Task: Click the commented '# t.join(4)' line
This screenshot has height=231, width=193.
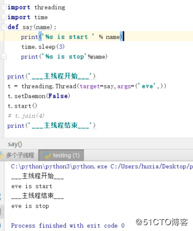Action: pos(26,116)
